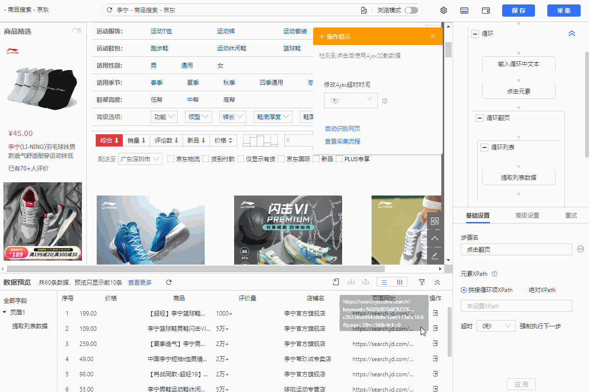The width and height of the screenshot is (589, 392).
Task: Click the back-to-top arrow icon on page
Action: [x=435, y=238]
